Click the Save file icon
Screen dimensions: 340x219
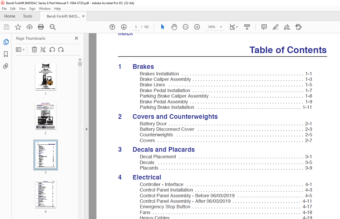[x=7, y=27]
